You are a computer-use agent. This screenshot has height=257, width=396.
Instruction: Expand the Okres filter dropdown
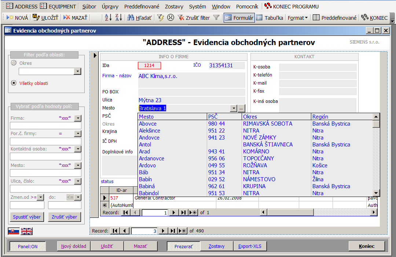pyautogui.click(x=77, y=71)
